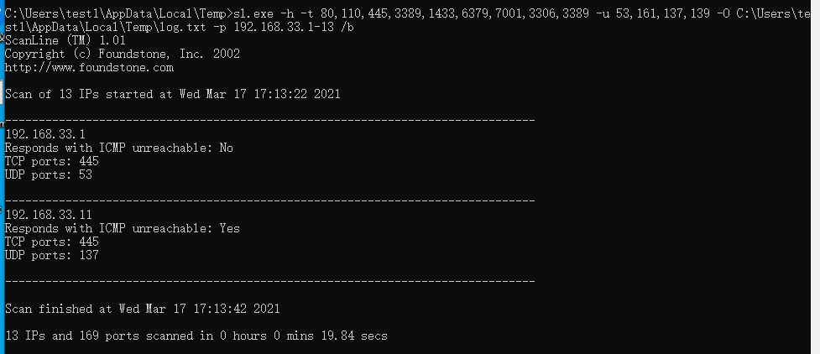Select the 192.168.33.11 host heading
The image size is (820, 354).
[48, 215]
